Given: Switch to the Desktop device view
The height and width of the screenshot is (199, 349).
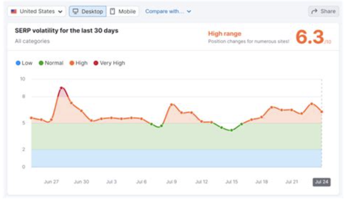Looking at the screenshot, I should point(88,11).
